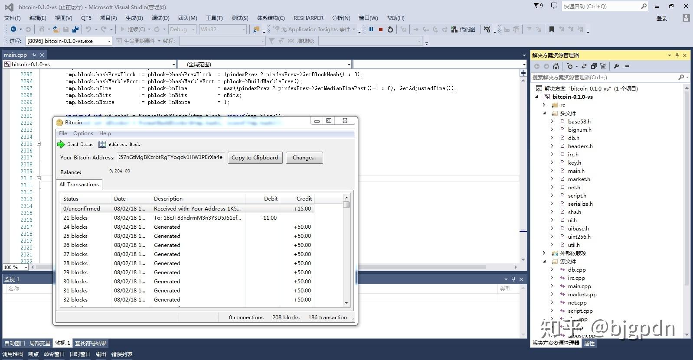
Task: Switch to the 属性 tab in side panel
Action: 589,343
